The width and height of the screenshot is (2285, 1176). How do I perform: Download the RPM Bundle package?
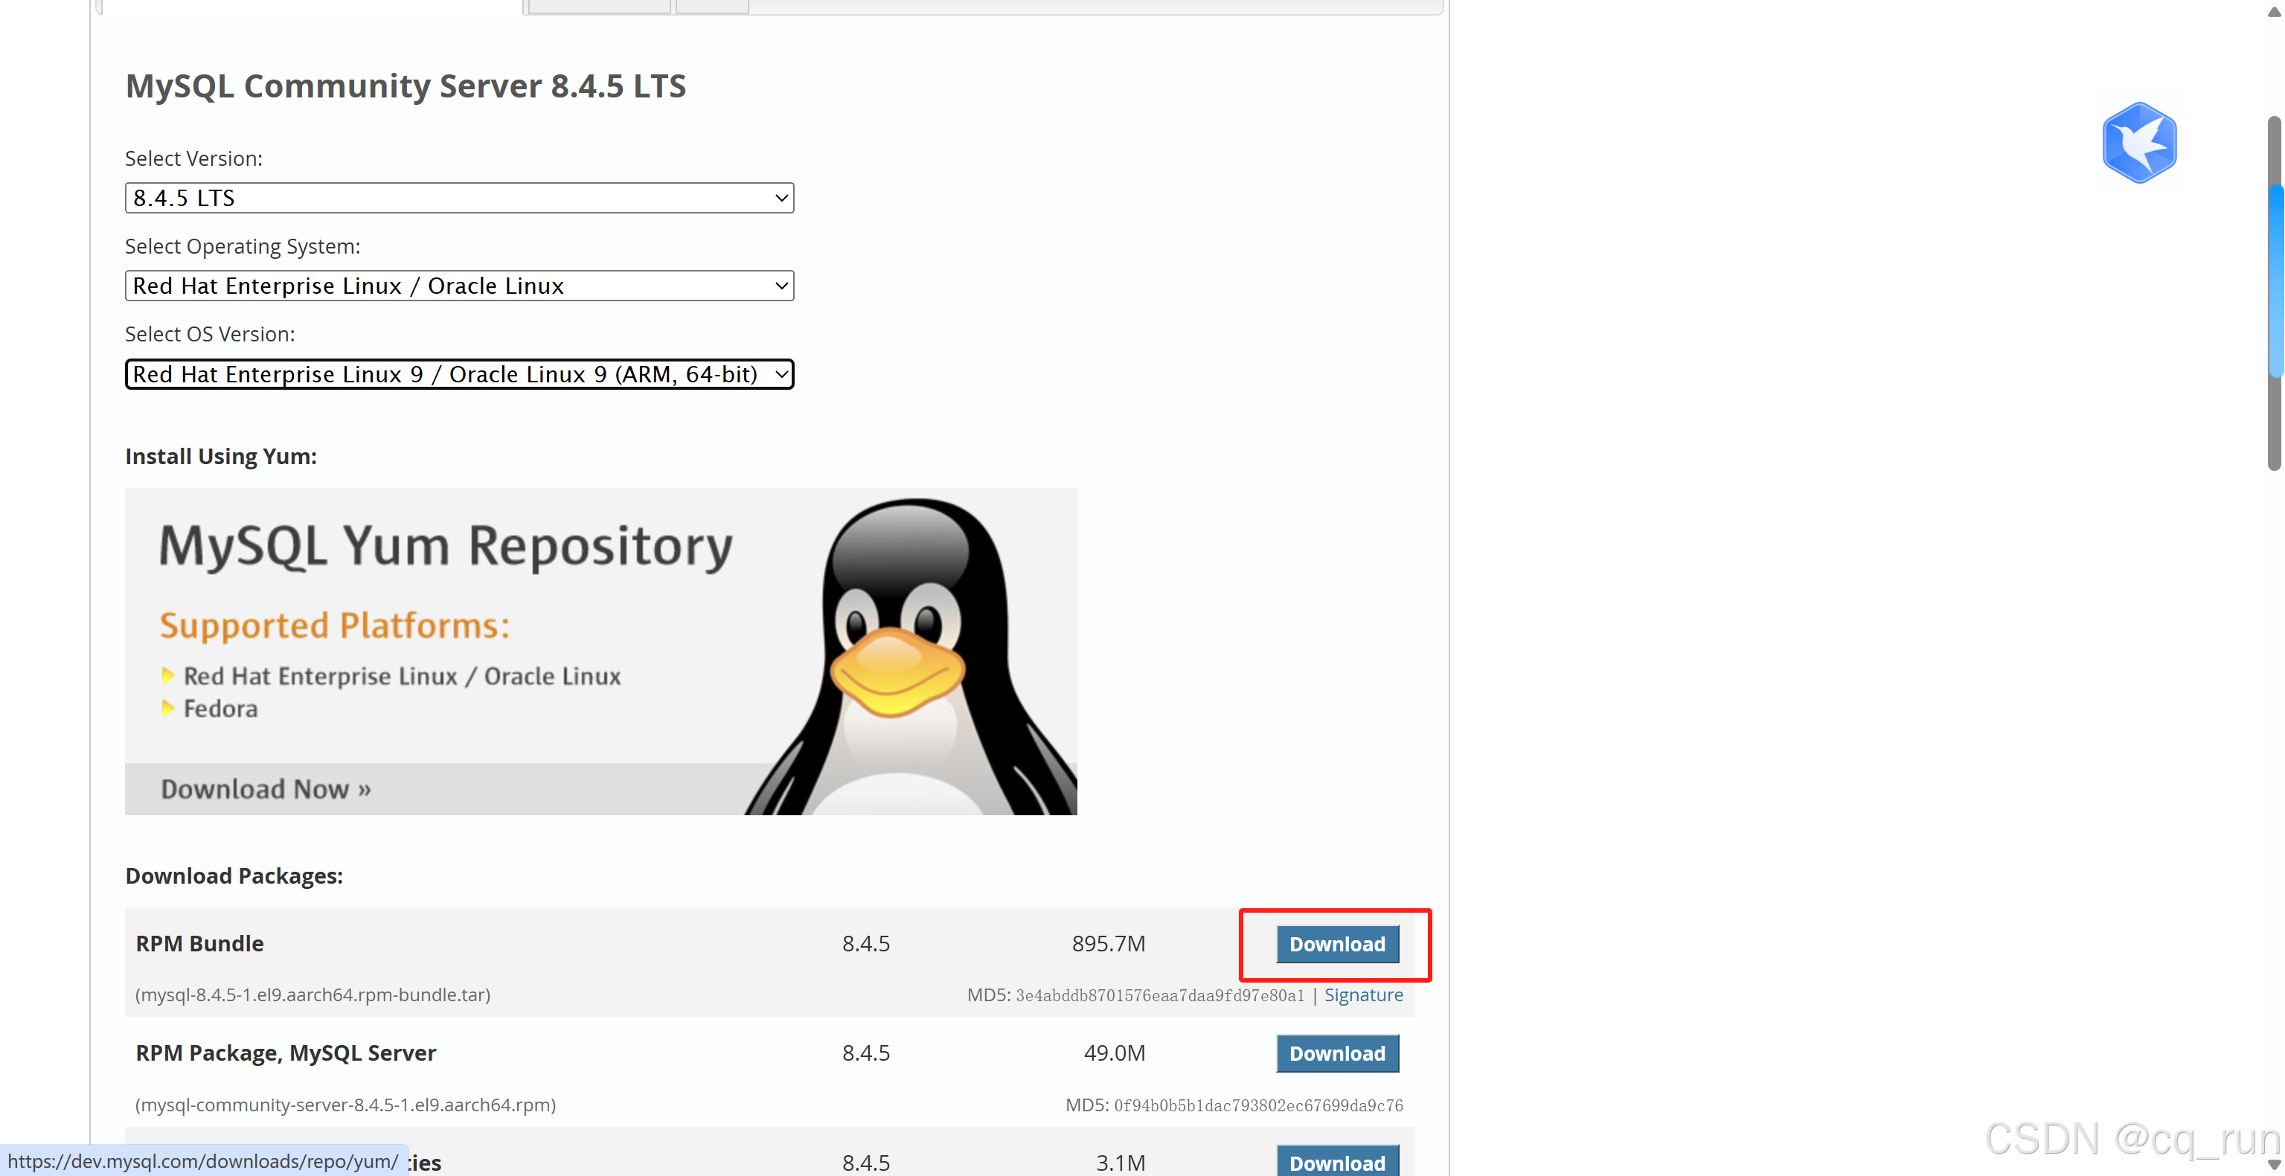pyautogui.click(x=1337, y=944)
